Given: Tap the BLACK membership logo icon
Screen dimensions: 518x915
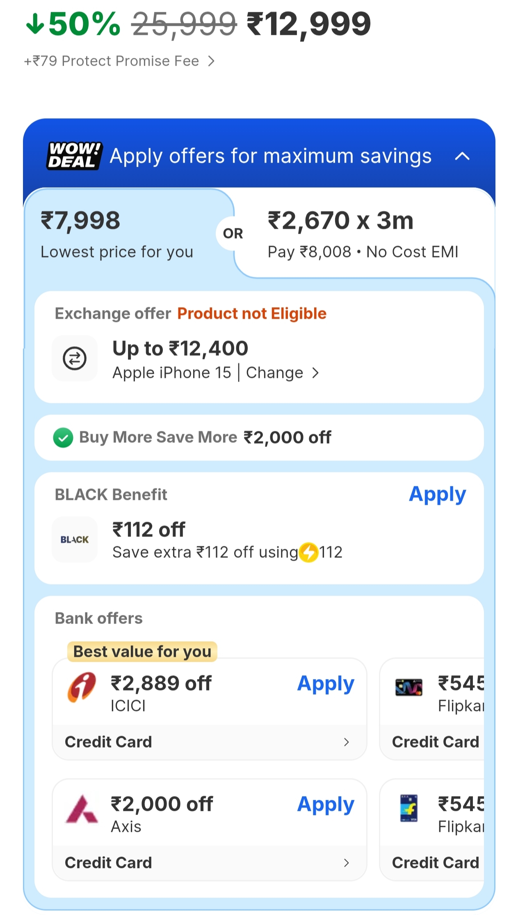Looking at the screenshot, I should tap(75, 539).
